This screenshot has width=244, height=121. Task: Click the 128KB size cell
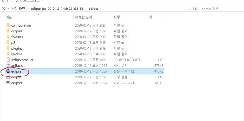point(159,83)
